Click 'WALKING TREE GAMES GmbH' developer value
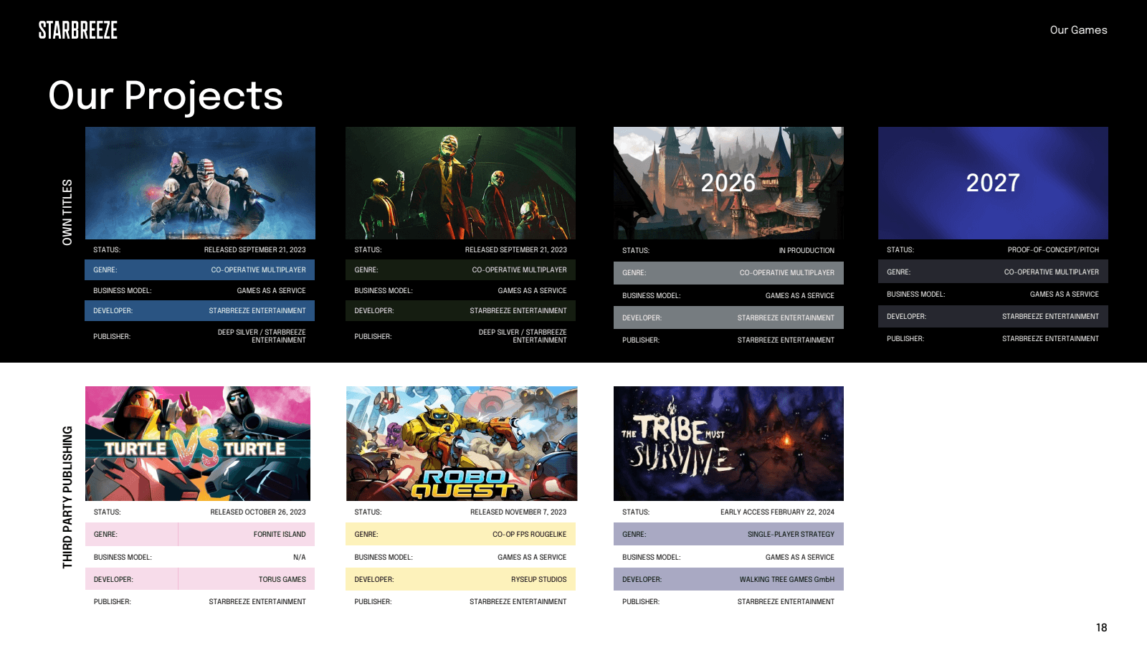 (x=787, y=580)
